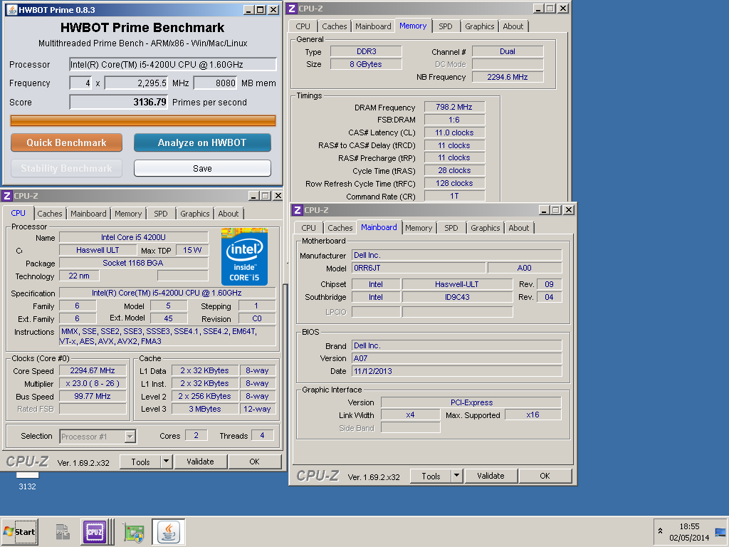Select CPU tab in the Memory window
729x547 pixels.
coord(303,26)
